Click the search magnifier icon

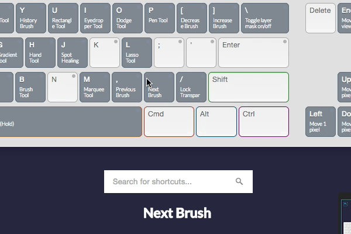239,182
